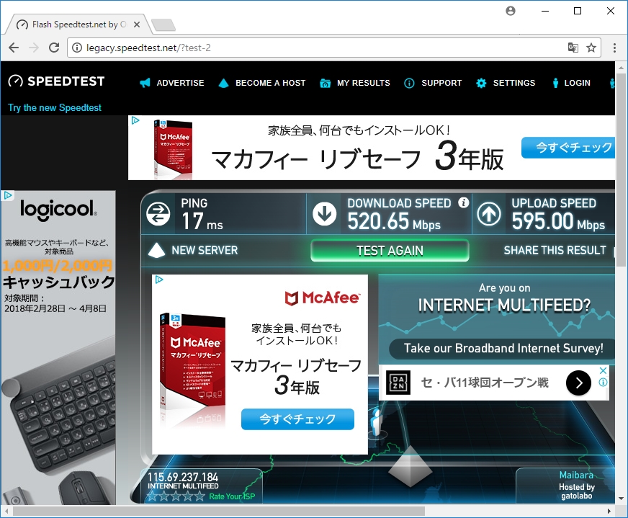
Task: Choose NEW SERVER
Action: point(205,251)
